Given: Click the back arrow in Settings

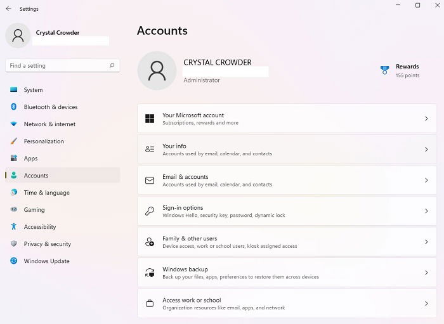Looking at the screenshot, I should 8,9.
